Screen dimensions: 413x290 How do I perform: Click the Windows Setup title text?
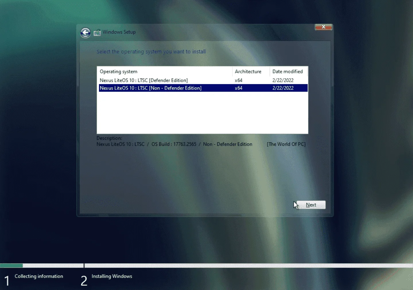coord(119,32)
